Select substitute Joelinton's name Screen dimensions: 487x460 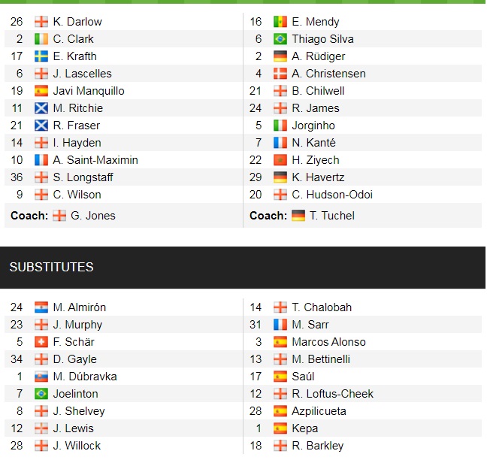tap(75, 394)
